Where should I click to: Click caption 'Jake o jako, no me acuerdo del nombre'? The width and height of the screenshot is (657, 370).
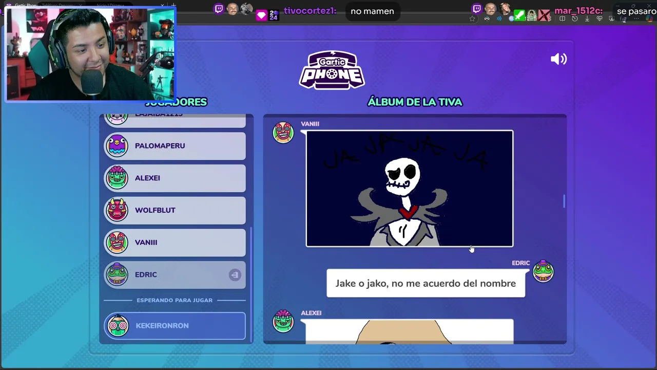click(426, 283)
